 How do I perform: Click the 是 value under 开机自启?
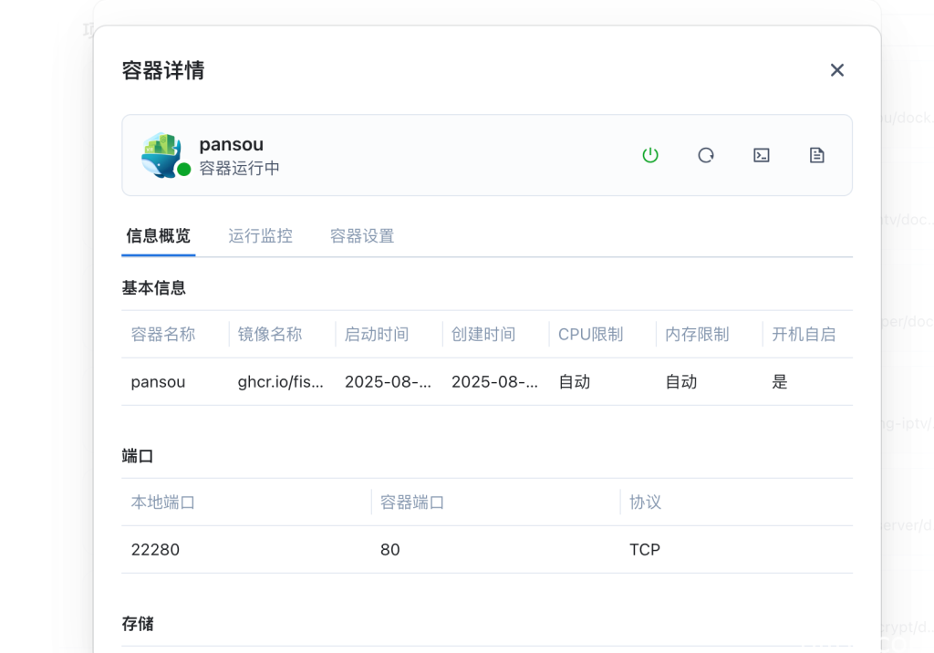(x=780, y=382)
